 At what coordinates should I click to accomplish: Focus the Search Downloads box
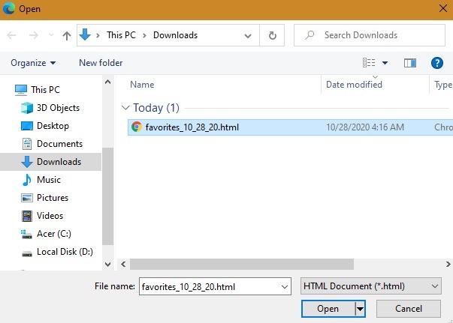pos(370,35)
